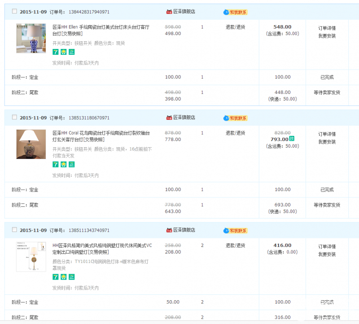Open the Ellen hand-painted ceramic lamp title link
The height and width of the screenshot is (324, 359).
pyautogui.click(x=101, y=30)
